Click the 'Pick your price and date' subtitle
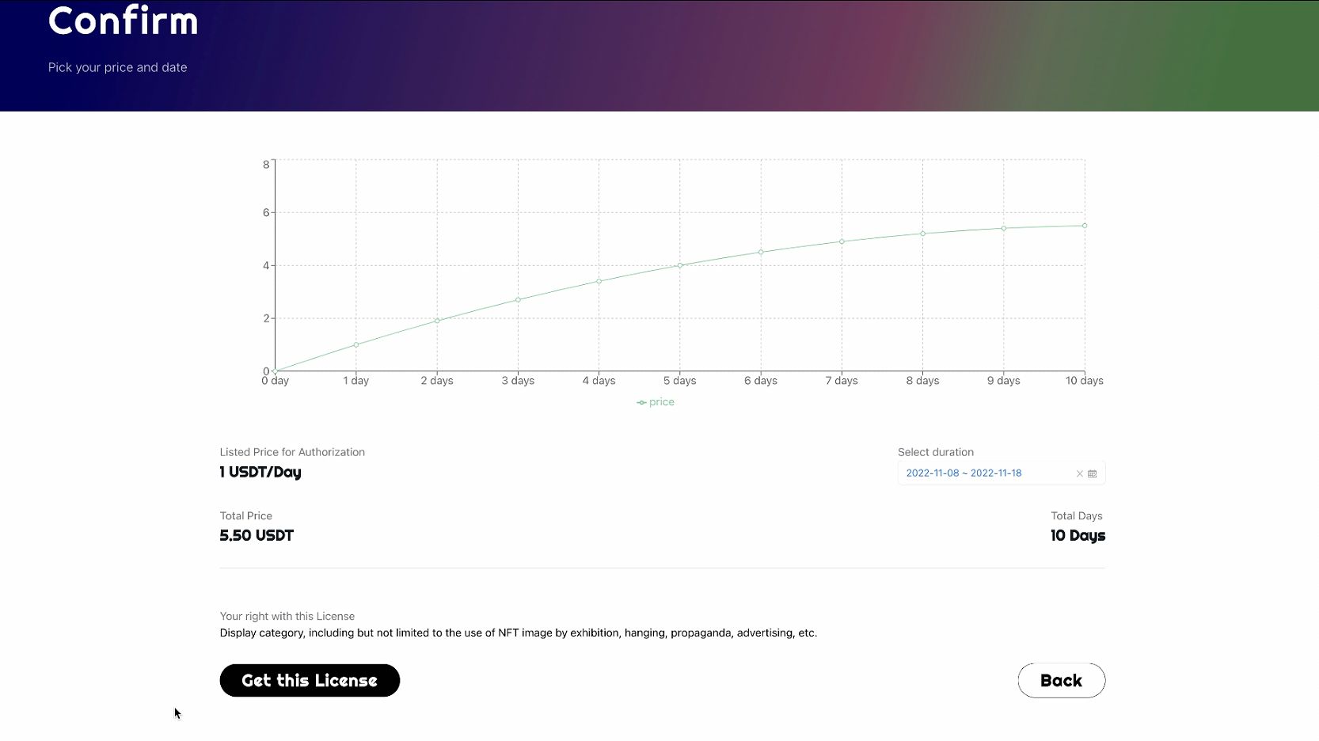 [x=118, y=67]
